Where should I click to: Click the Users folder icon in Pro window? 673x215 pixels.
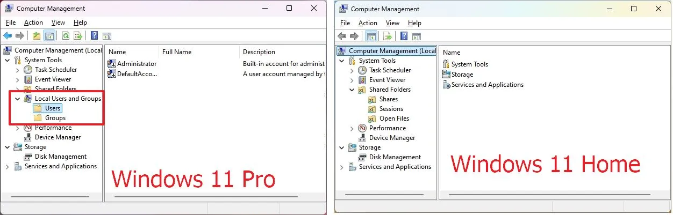coord(38,108)
